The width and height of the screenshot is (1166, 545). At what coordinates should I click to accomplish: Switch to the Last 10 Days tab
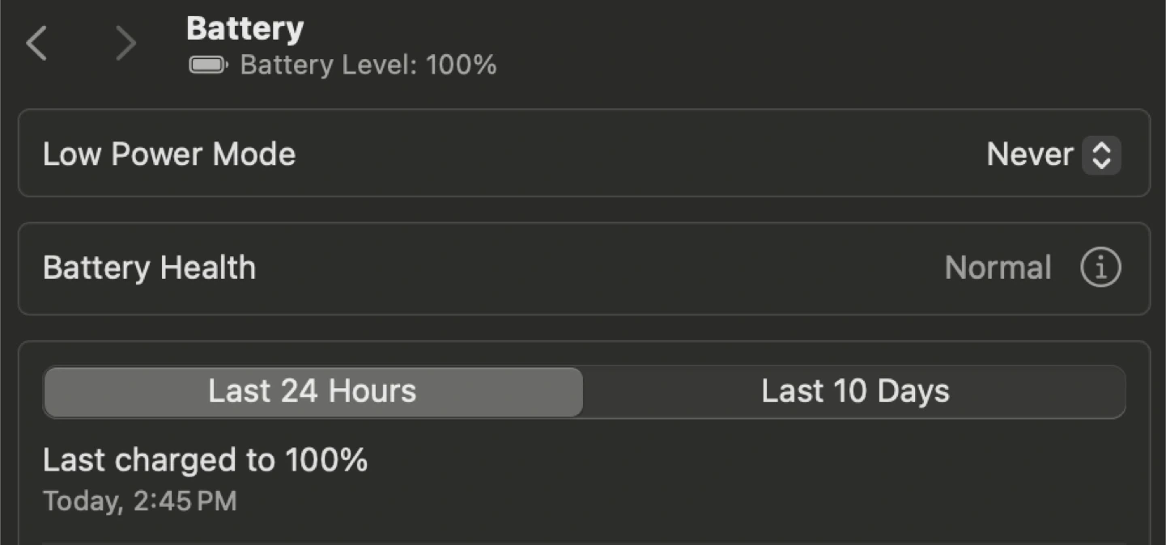click(x=855, y=392)
